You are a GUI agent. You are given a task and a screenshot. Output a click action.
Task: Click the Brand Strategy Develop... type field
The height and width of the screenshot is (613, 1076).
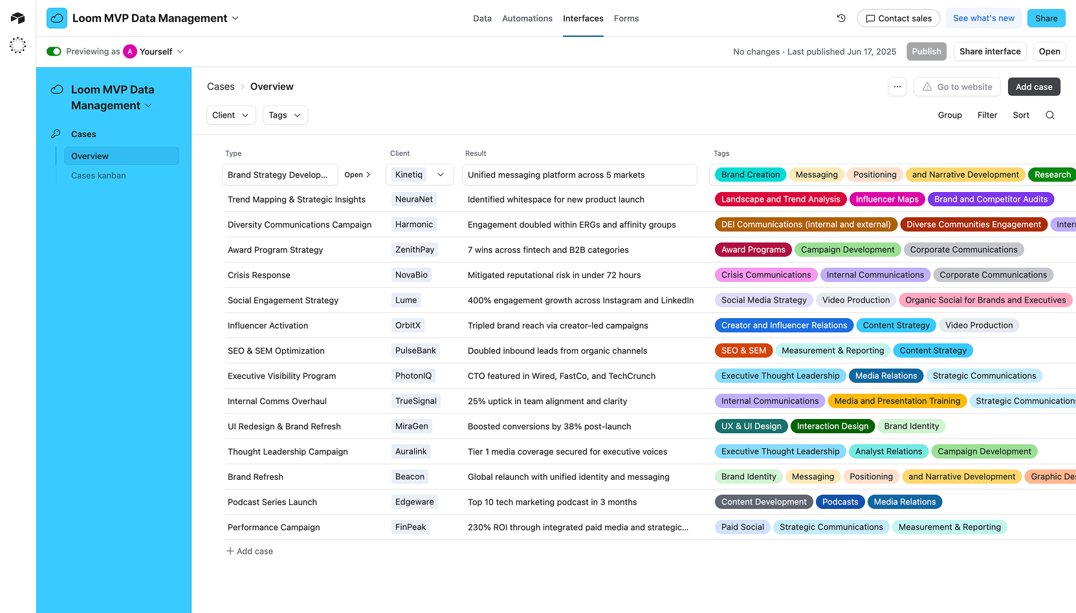280,175
